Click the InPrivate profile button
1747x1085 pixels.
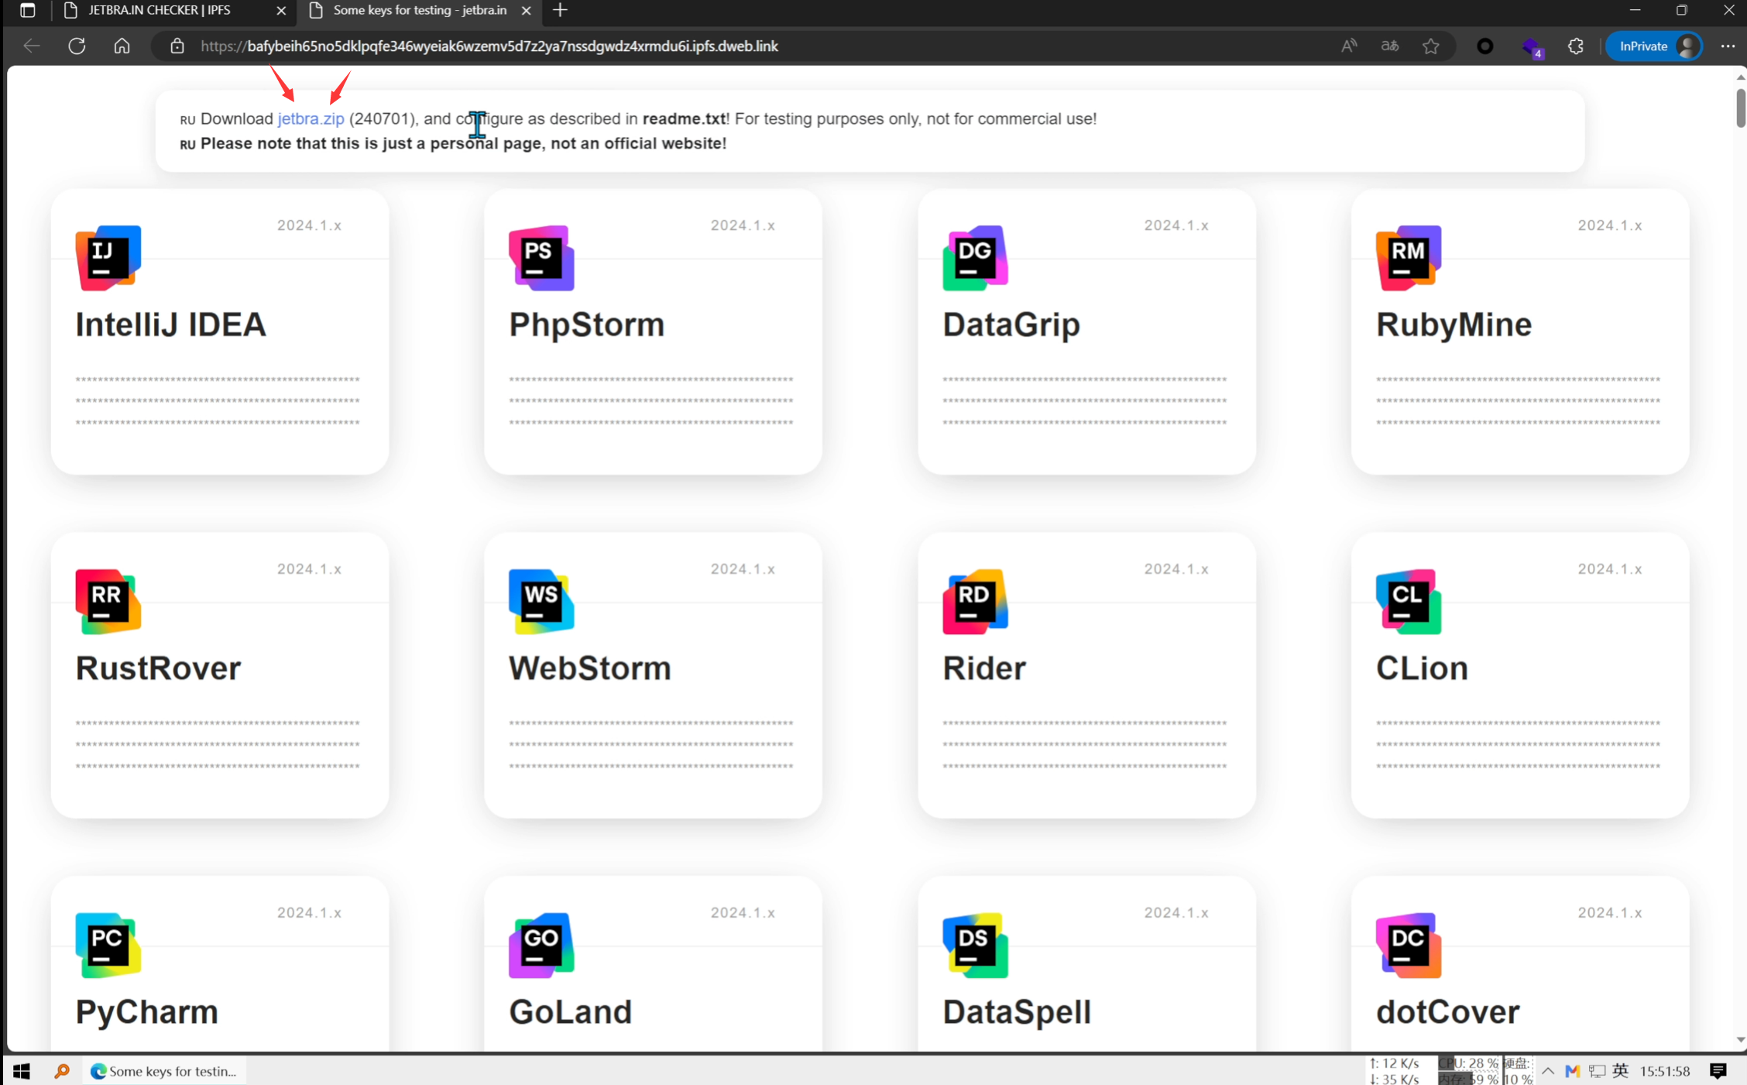coord(1654,46)
